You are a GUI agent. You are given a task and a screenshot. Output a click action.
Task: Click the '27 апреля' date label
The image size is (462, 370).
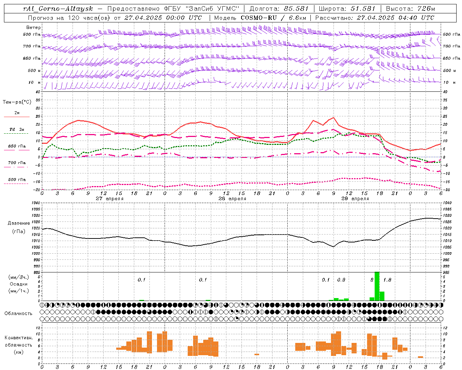click(109, 199)
